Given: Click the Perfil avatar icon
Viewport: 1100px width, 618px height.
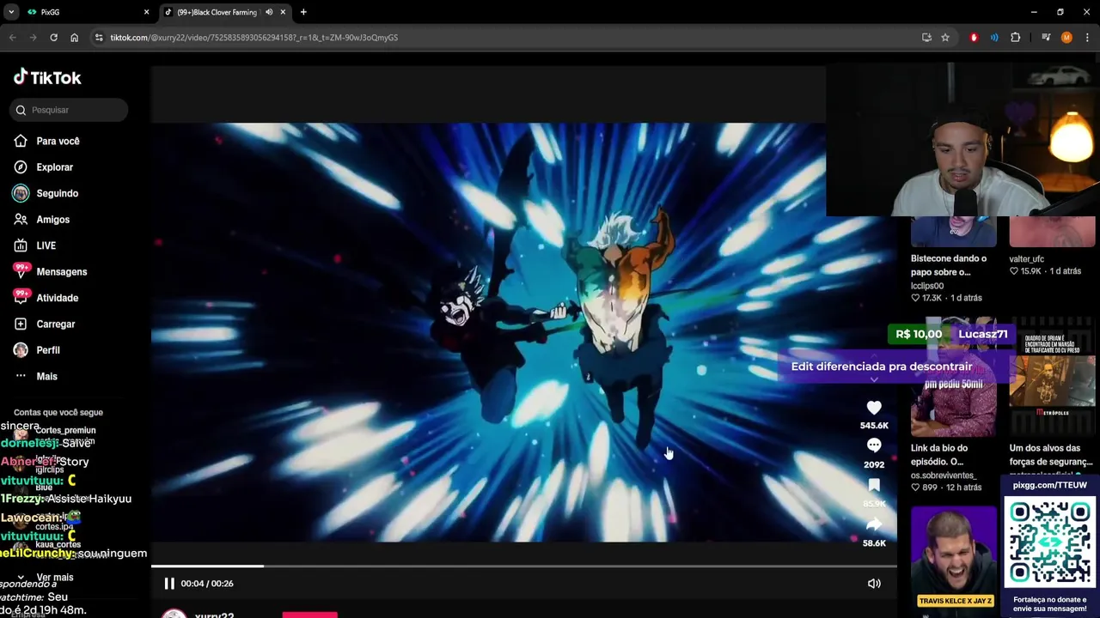Looking at the screenshot, I should pos(21,350).
